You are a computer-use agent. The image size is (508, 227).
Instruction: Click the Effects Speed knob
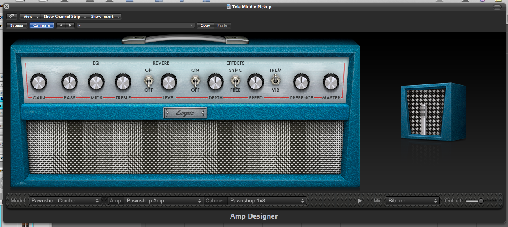255,82
